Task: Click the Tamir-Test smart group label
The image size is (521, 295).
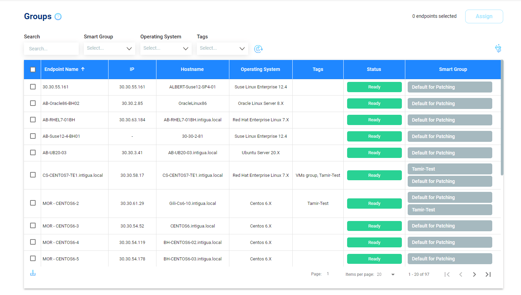Action: click(x=449, y=169)
